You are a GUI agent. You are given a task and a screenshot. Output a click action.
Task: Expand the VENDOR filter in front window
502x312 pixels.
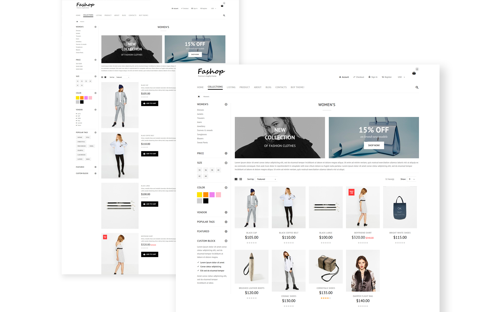click(226, 212)
